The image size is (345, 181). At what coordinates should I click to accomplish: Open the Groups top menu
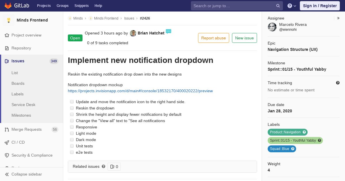[62, 6]
